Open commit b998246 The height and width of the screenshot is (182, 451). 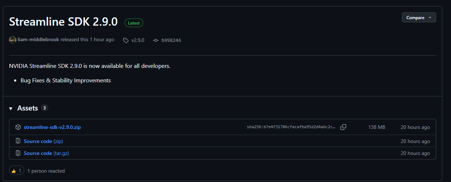[171, 40]
